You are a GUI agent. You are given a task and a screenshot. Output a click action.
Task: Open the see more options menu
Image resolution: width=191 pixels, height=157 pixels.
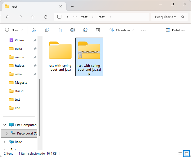(143, 30)
